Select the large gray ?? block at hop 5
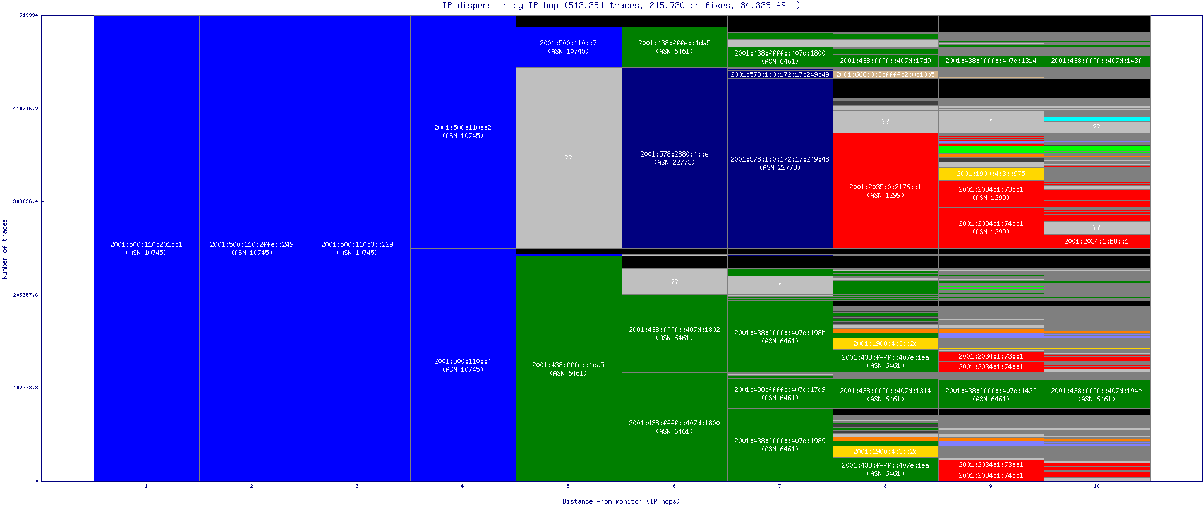Image resolution: width=1203 pixels, height=505 pixels. [569, 158]
